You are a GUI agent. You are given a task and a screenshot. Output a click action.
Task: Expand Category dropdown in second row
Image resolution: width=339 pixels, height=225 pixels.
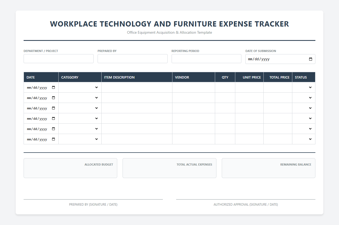[x=80, y=98]
